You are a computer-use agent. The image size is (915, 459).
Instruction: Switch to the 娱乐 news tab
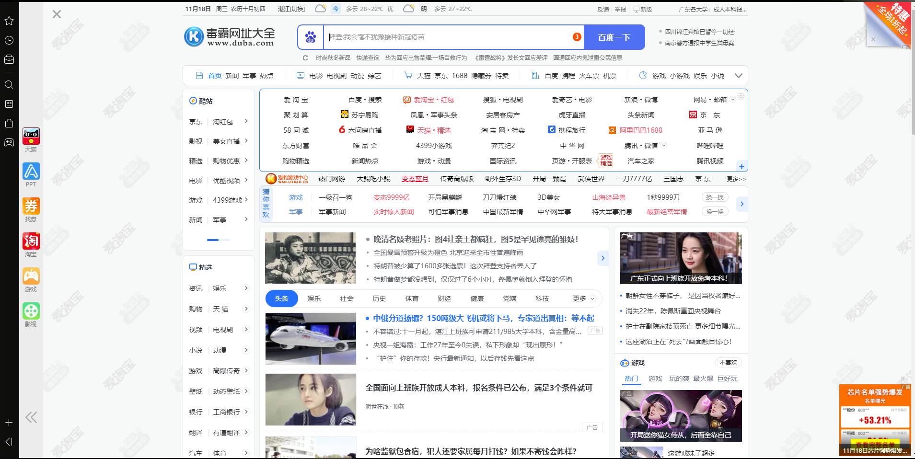coord(314,298)
